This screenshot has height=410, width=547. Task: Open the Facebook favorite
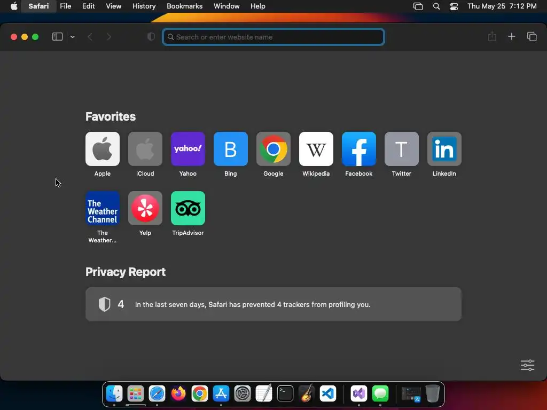point(358,149)
